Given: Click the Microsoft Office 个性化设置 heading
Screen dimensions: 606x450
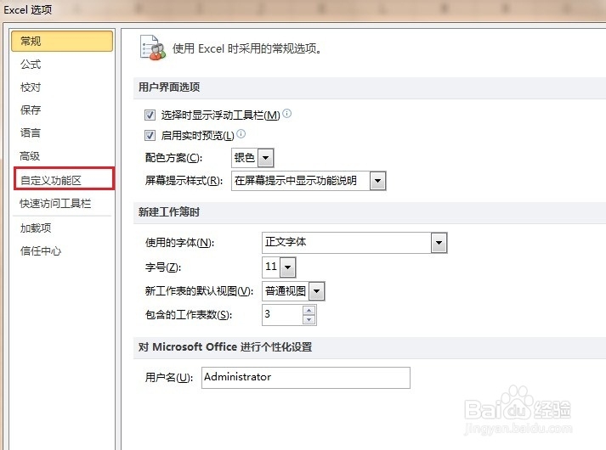Looking at the screenshot, I should [x=225, y=347].
